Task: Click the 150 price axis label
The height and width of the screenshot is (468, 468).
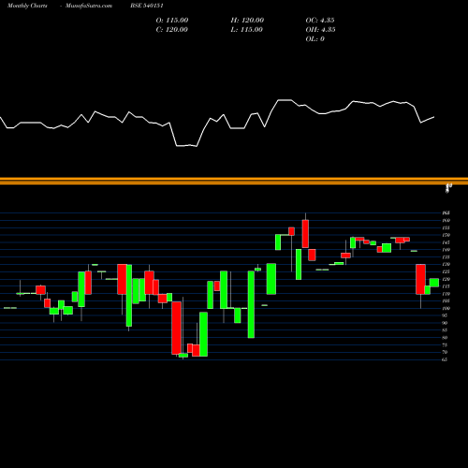Action: pyautogui.click(x=446, y=235)
